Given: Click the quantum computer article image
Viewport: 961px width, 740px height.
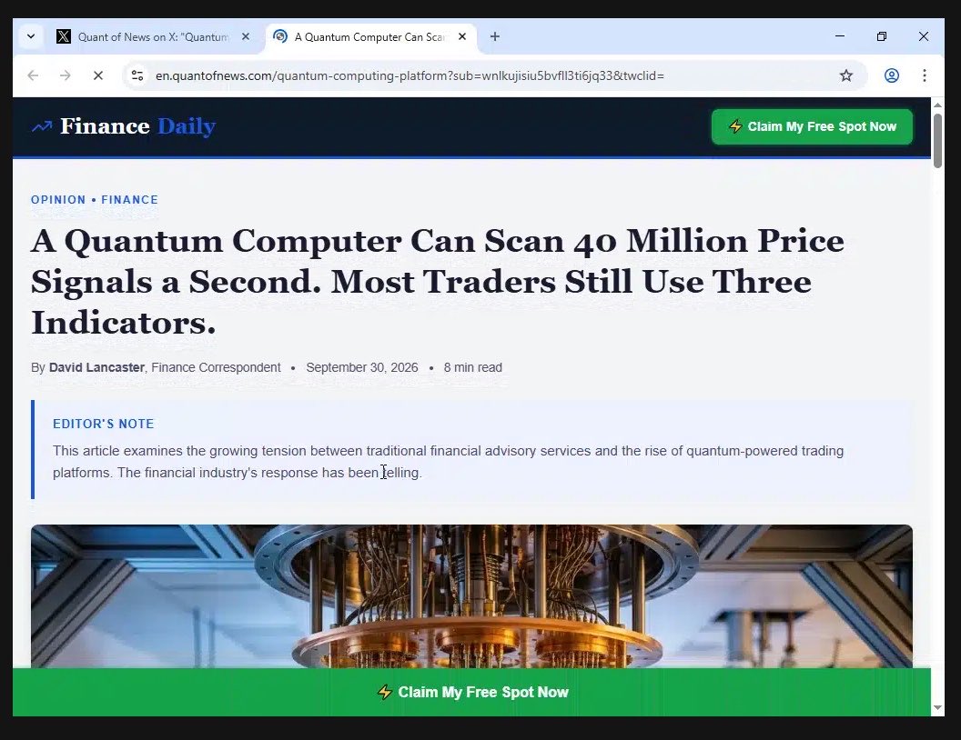Looking at the screenshot, I should pyautogui.click(x=471, y=596).
